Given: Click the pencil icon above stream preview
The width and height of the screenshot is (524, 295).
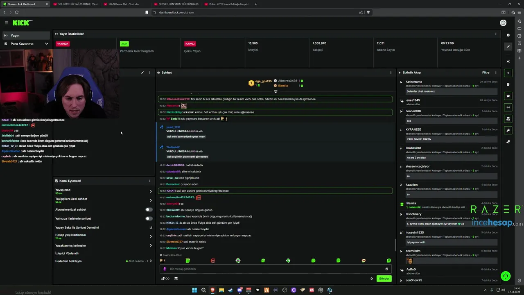Looking at the screenshot, I should click(142, 73).
